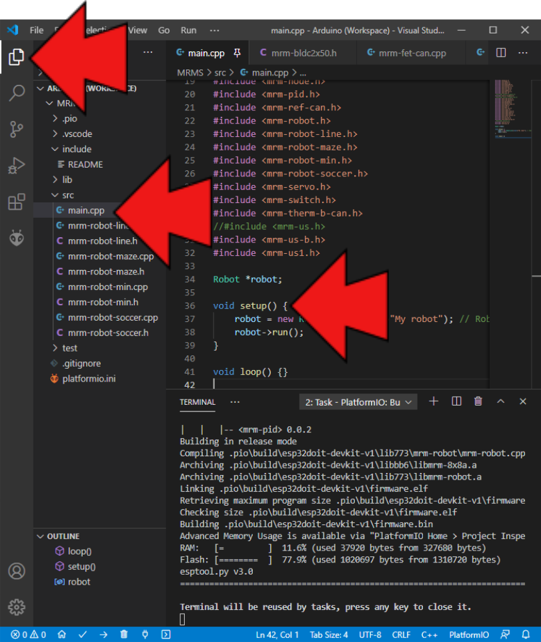Maximize the terminal panel with the up chevron
This screenshot has width=541, height=642.
click(501, 402)
